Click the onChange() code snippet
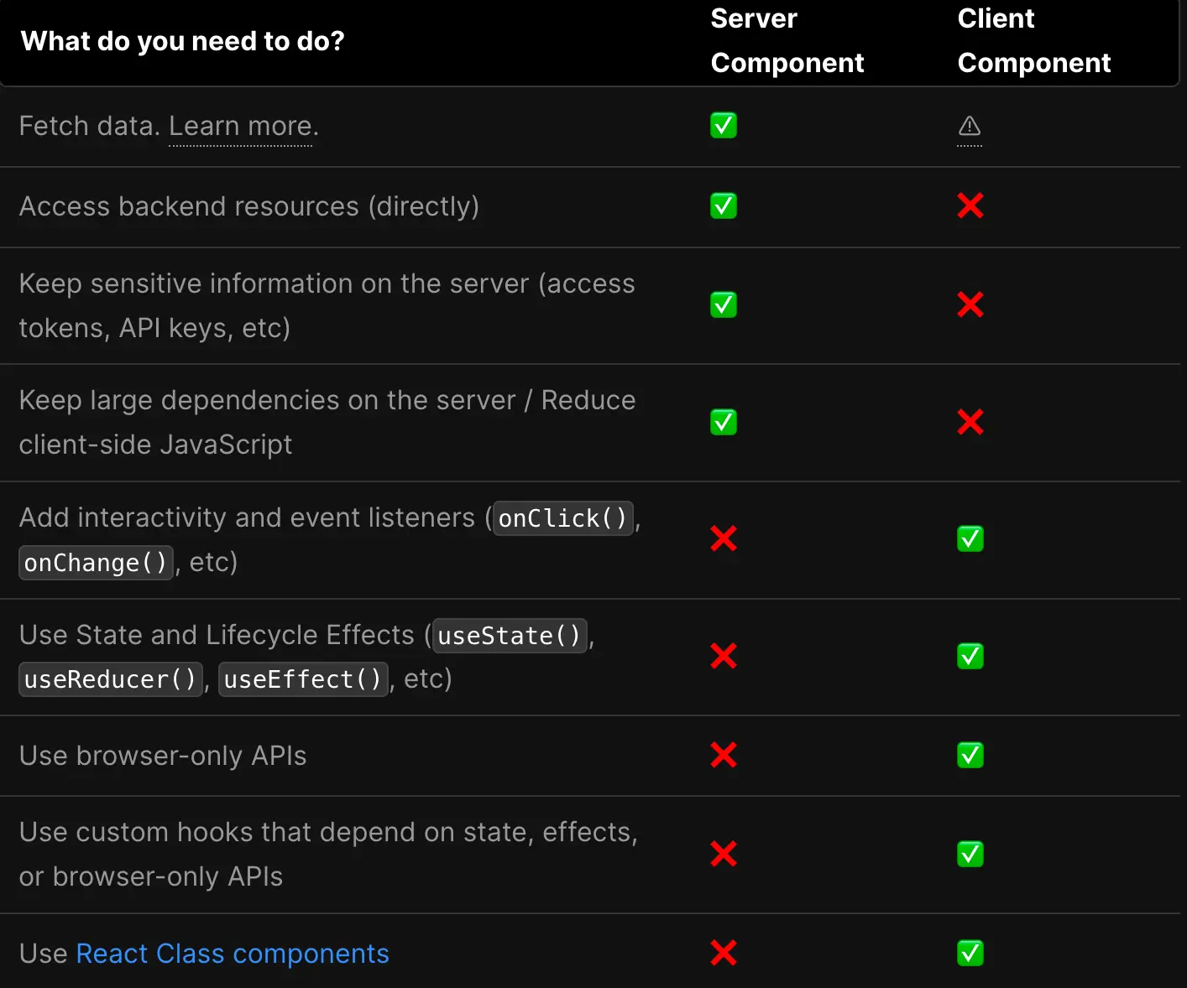1187x988 pixels. 96,563
